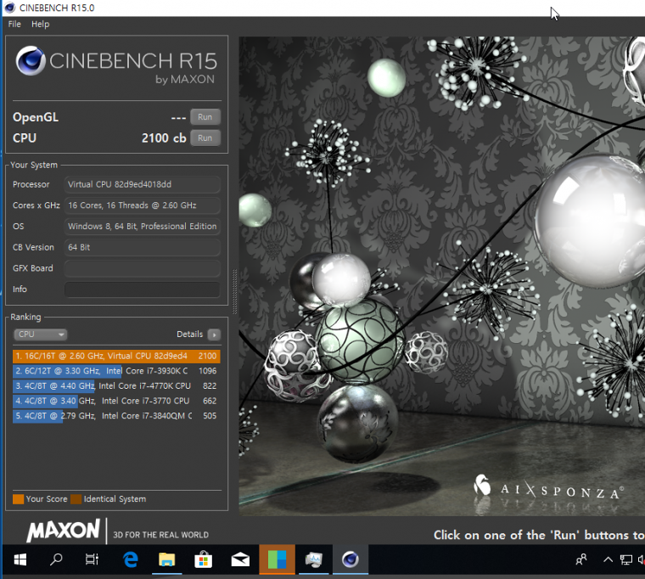
Task: Click the Cinebench R15 logo sphere
Action: point(31,61)
